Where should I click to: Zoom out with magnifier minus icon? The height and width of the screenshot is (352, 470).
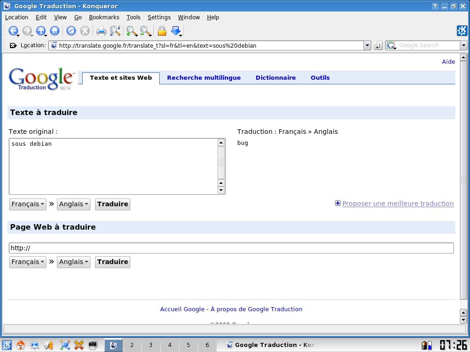[x=145, y=31]
